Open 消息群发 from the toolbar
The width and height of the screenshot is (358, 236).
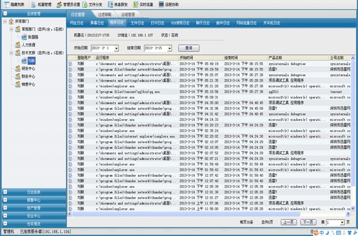(118, 4)
